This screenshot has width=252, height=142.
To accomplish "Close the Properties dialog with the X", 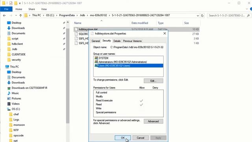I will (x=165, y=33).
